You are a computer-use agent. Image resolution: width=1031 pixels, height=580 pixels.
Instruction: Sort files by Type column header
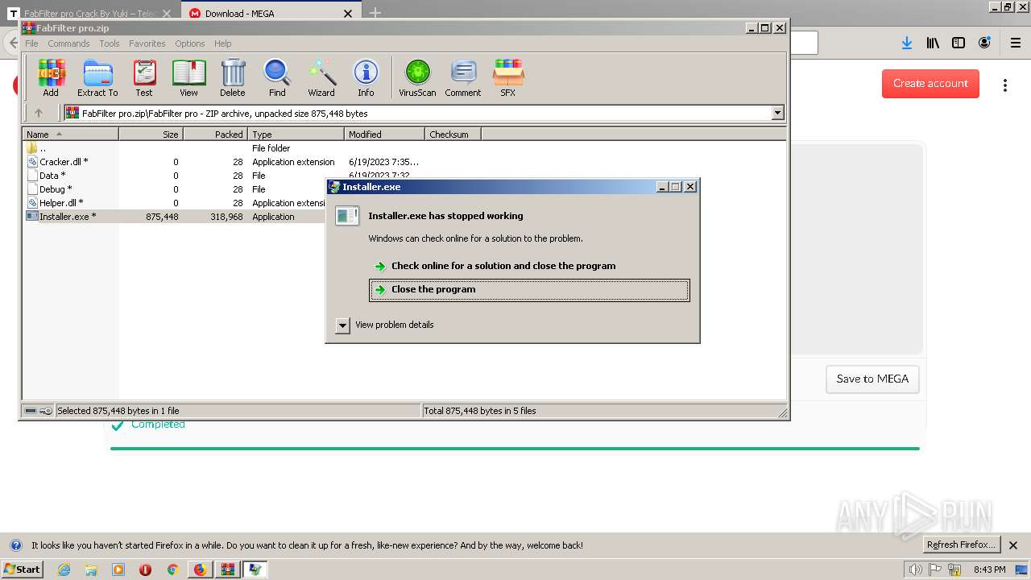(x=296, y=135)
